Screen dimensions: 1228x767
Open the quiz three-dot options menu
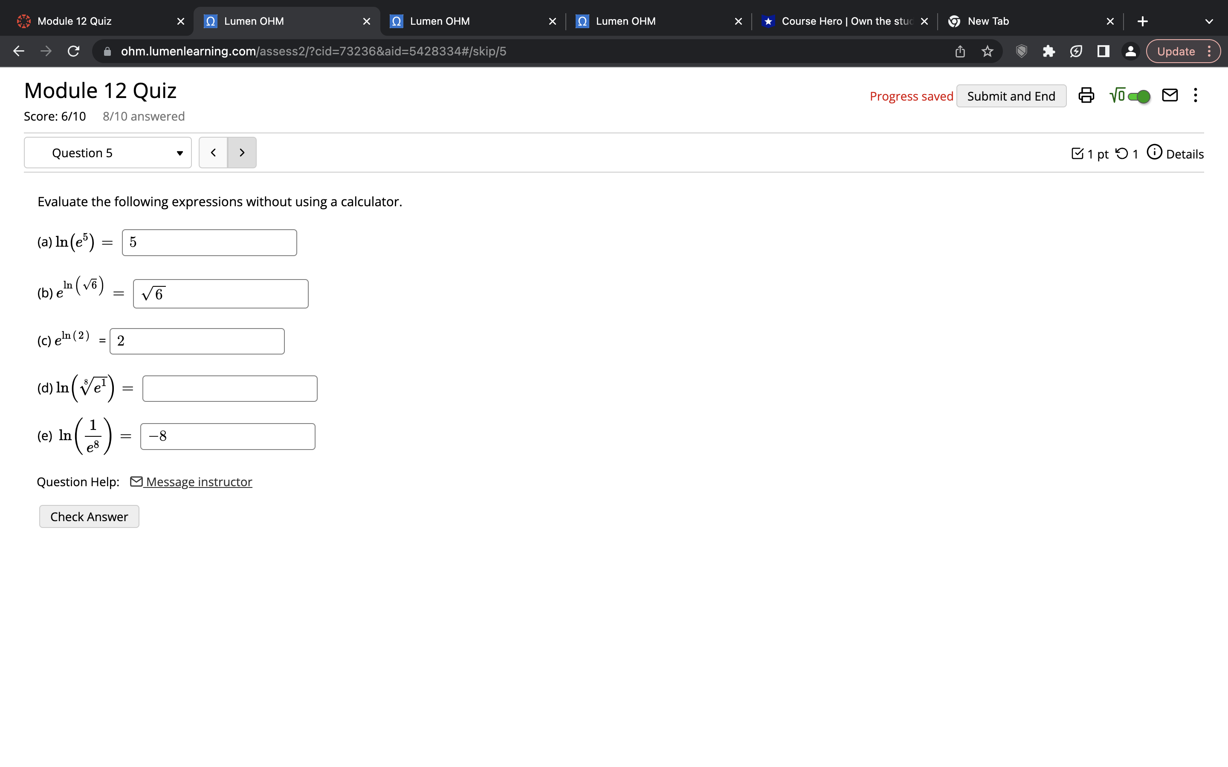(x=1196, y=95)
